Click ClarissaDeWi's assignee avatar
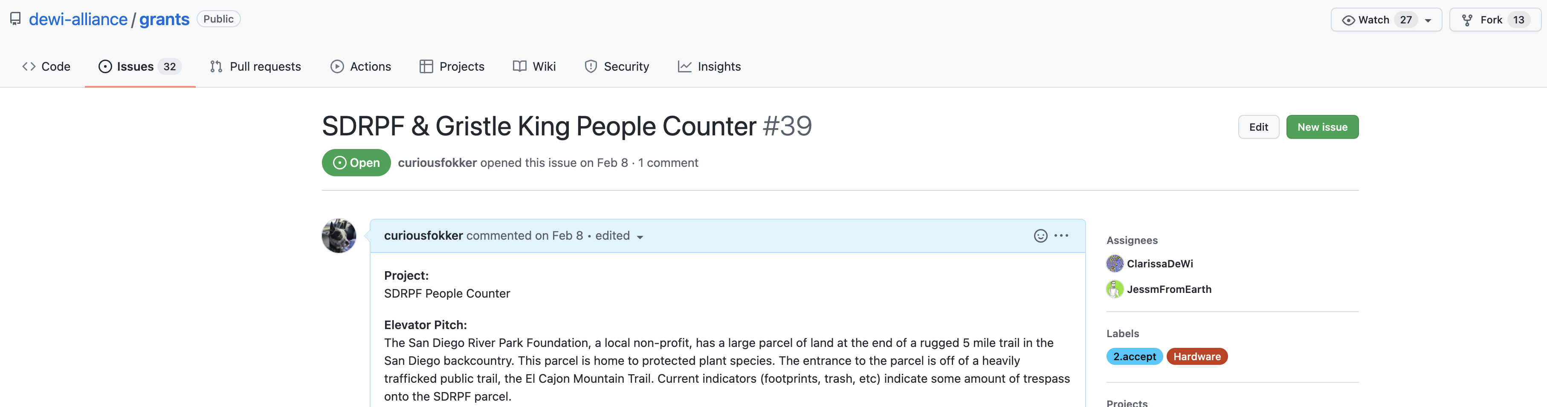1547x407 pixels. tap(1115, 263)
